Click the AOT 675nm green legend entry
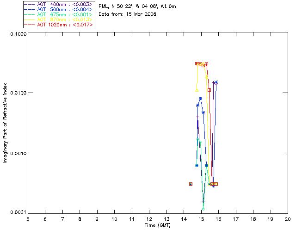 [x=59, y=14]
